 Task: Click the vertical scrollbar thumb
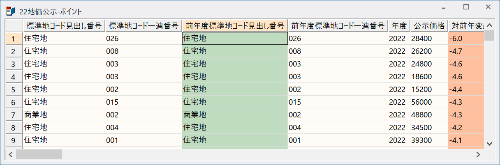click(489, 35)
